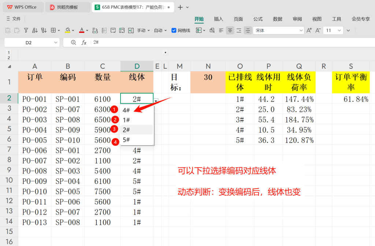
Task: Toggle the vertical middle alignment button
Action: pos(248,30)
